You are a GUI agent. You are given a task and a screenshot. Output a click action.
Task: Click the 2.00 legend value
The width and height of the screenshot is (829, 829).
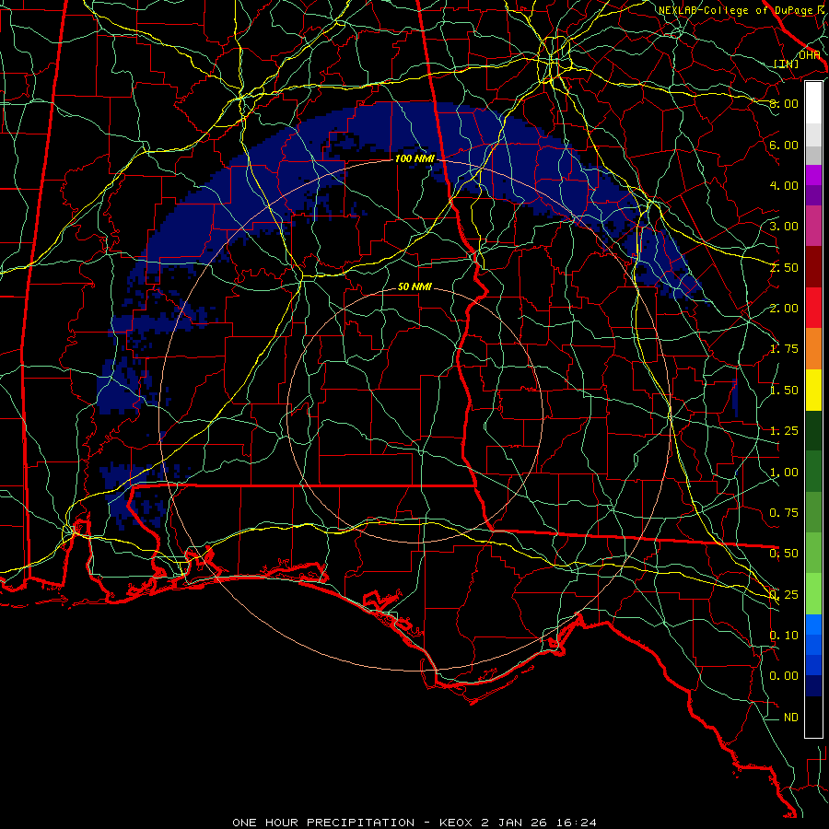[784, 309]
